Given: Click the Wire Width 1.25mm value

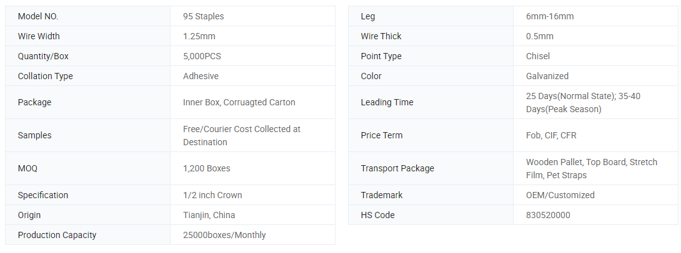Looking at the screenshot, I should [199, 36].
